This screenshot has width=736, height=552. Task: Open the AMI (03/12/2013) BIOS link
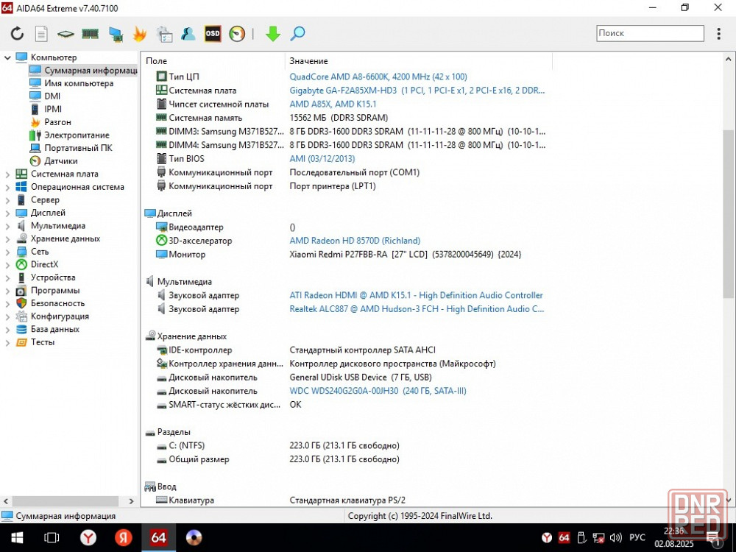point(322,159)
